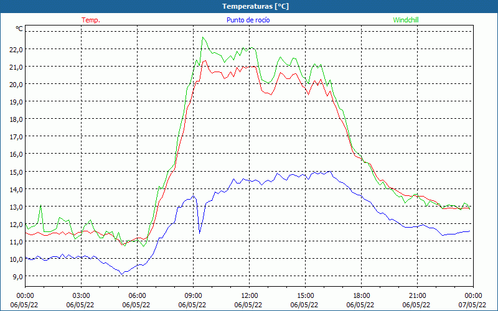498x311 pixels.
Task: Click the '12,0' y-axis value
Action: [17, 224]
